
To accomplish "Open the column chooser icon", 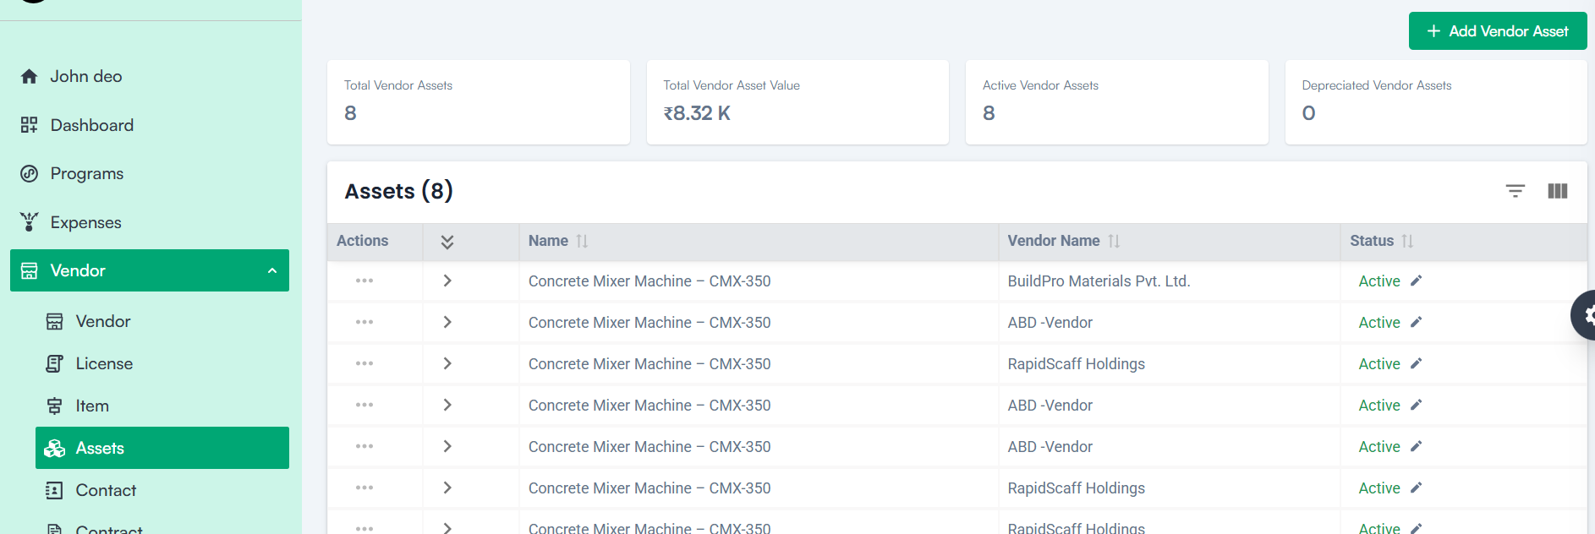I will point(1557,191).
